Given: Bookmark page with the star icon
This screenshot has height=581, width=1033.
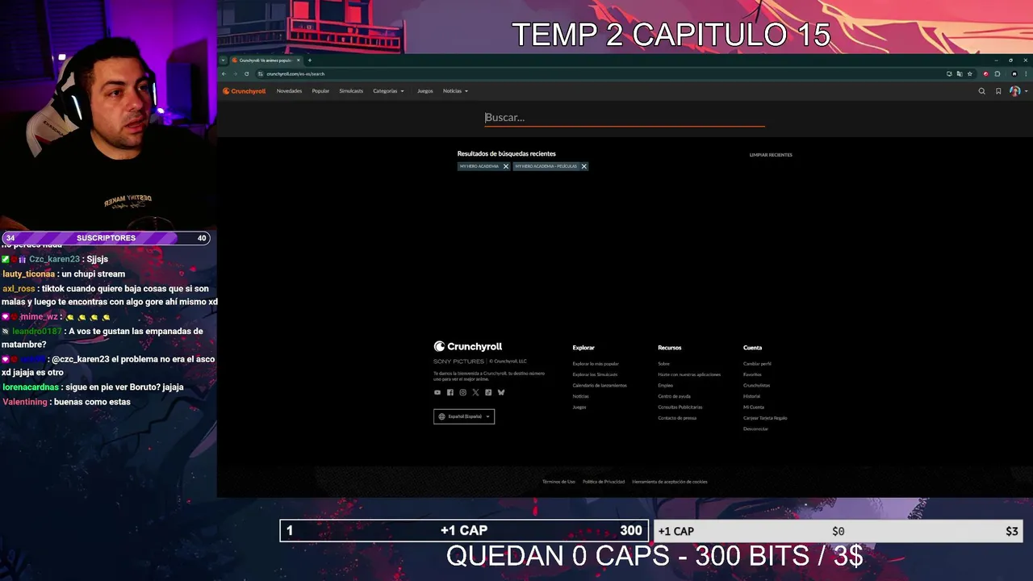Looking at the screenshot, I should pyautogui.click(x=970, y=73).
